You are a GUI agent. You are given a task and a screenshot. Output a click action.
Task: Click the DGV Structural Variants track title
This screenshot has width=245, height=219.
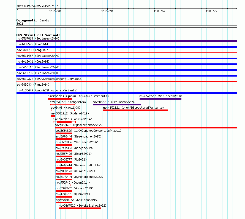(39, 35)
